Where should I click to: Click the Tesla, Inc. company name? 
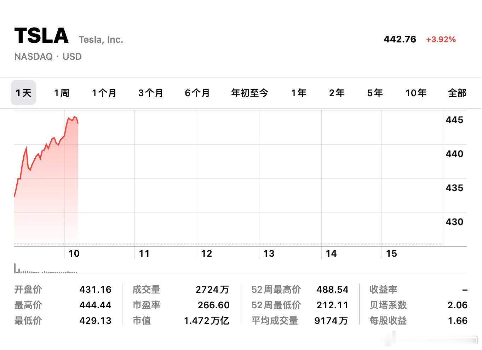[101, 40]
